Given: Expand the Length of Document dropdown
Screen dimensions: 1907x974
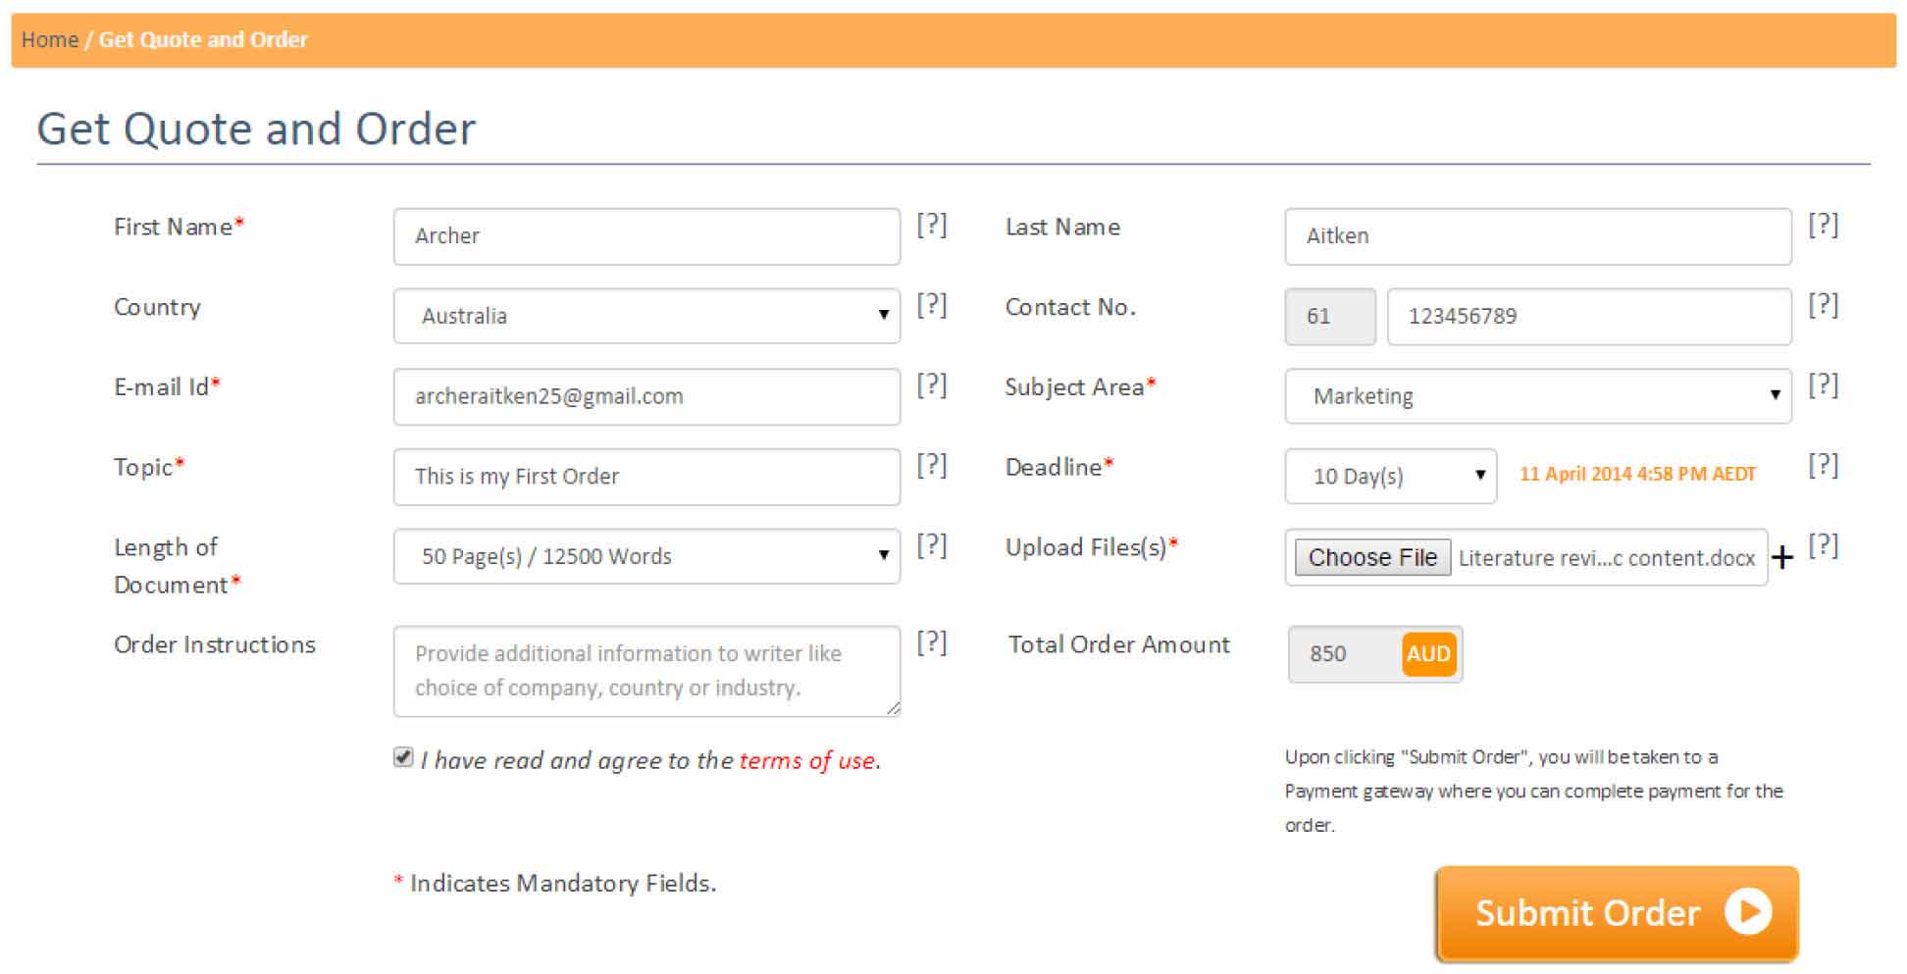Looking at the screenshot, I should point(646,556).
